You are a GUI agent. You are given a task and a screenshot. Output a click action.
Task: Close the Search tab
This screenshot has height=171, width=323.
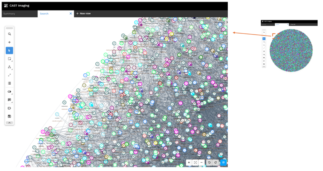click(x=71, y=14)
